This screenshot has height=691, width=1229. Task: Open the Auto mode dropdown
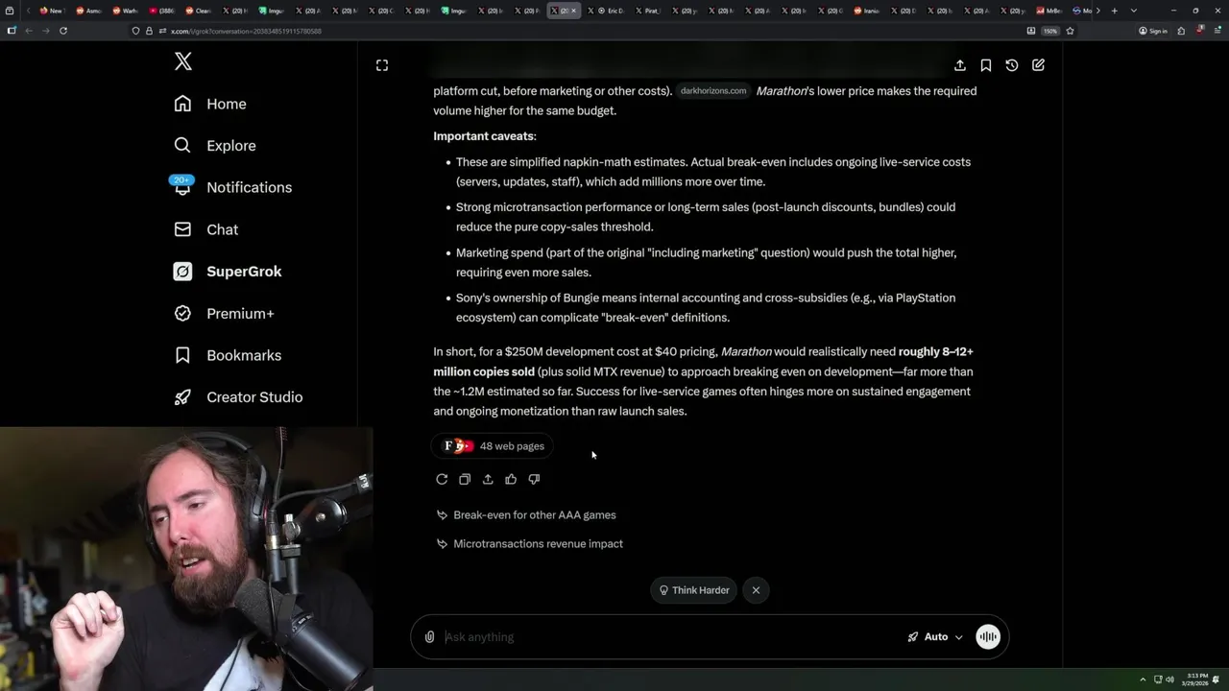(x=935, y=637)
